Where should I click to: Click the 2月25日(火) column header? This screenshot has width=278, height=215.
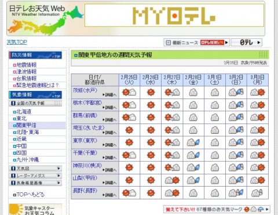pos(129,80)
